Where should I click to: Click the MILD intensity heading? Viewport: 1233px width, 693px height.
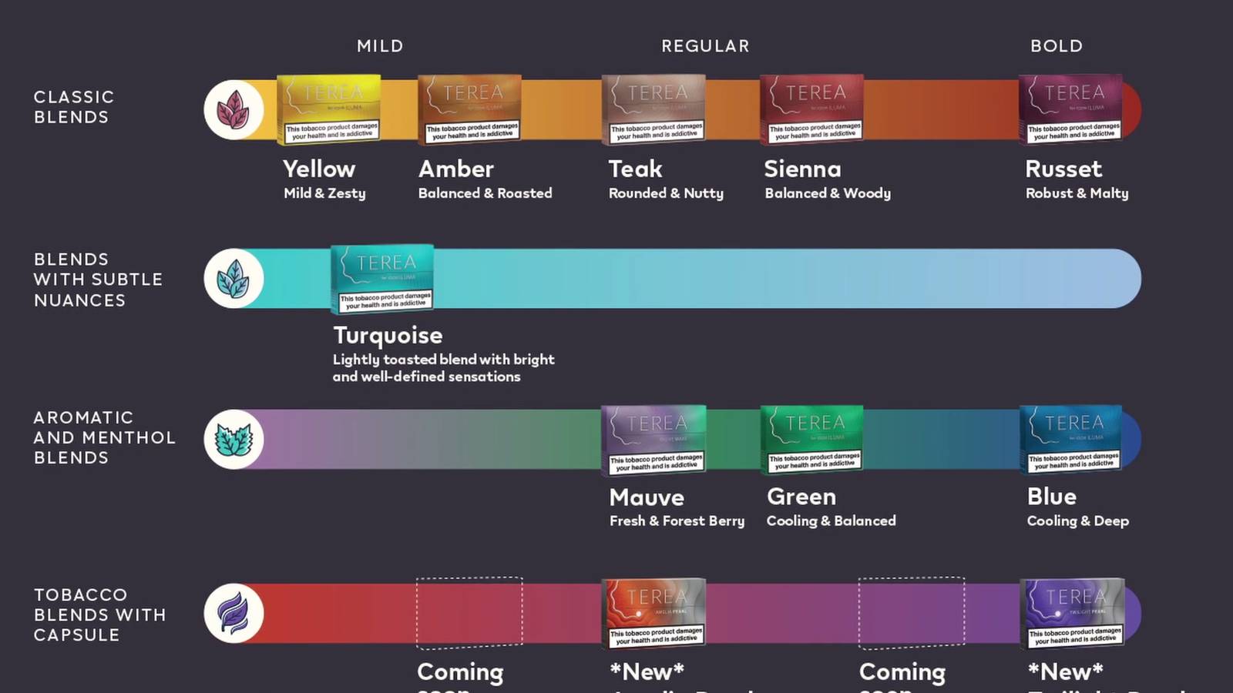point(380,46)
